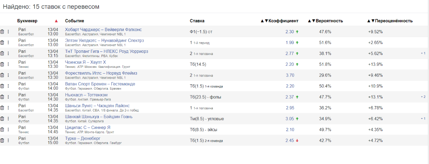Delete the Хобарт Чарджерс bet with trash icon
The width and height of the screenshot is (429, 164).
[x=2, y=32]
